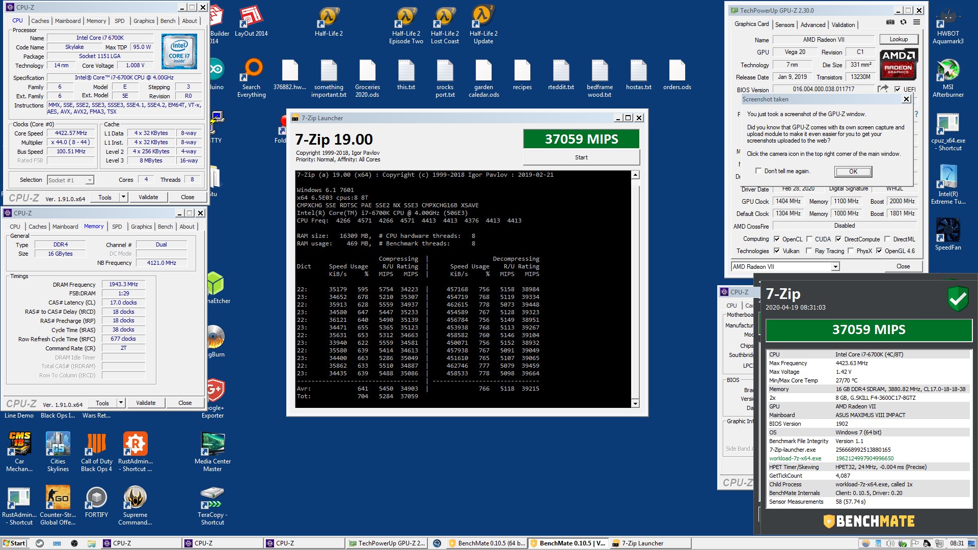Launch Intel Extreme Tuning icon
This screenshot has height=550, width=978.
click(948, 185)
